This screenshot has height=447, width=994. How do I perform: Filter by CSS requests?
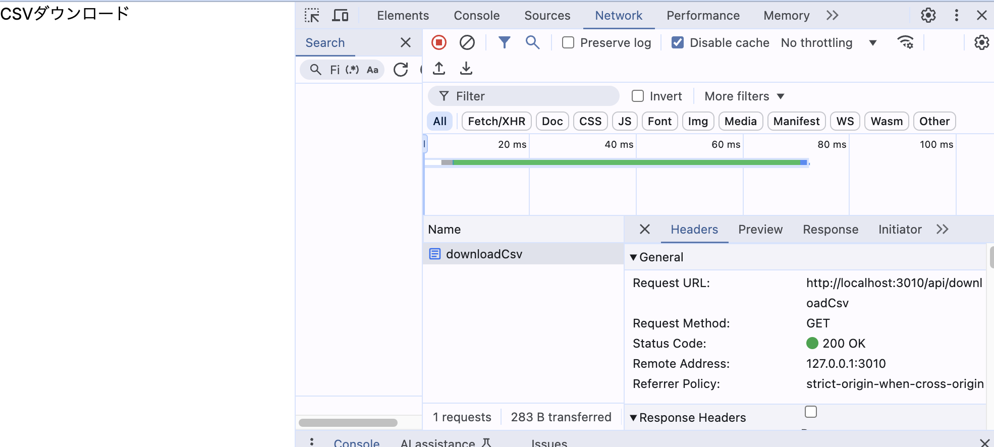click(x=590, y=121)
